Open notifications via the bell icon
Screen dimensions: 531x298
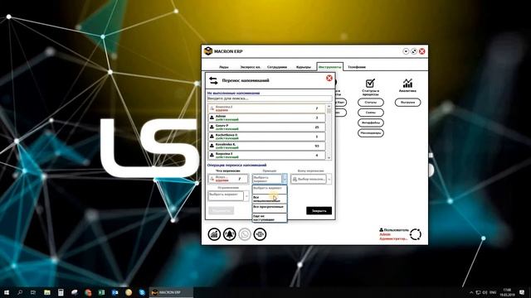pos(230,234)
